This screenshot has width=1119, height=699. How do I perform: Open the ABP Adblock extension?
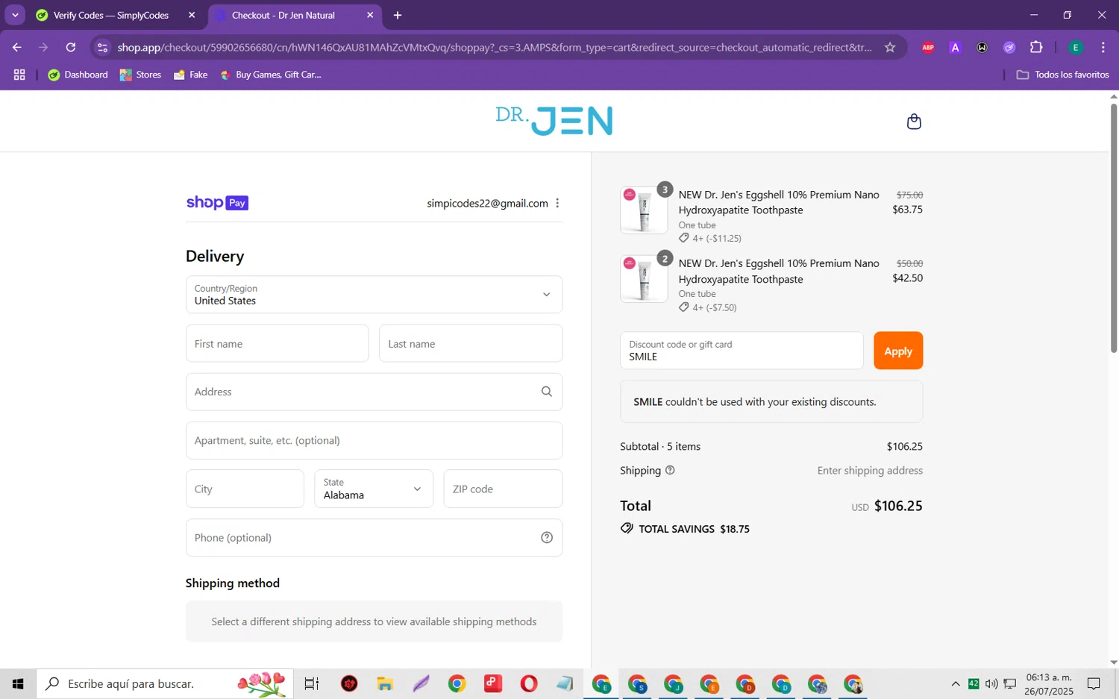(928, 47)
